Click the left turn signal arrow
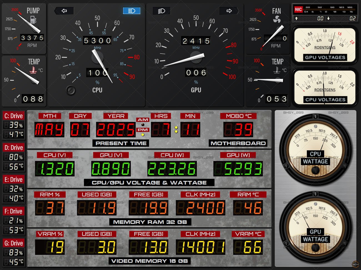 pos(64,11)
